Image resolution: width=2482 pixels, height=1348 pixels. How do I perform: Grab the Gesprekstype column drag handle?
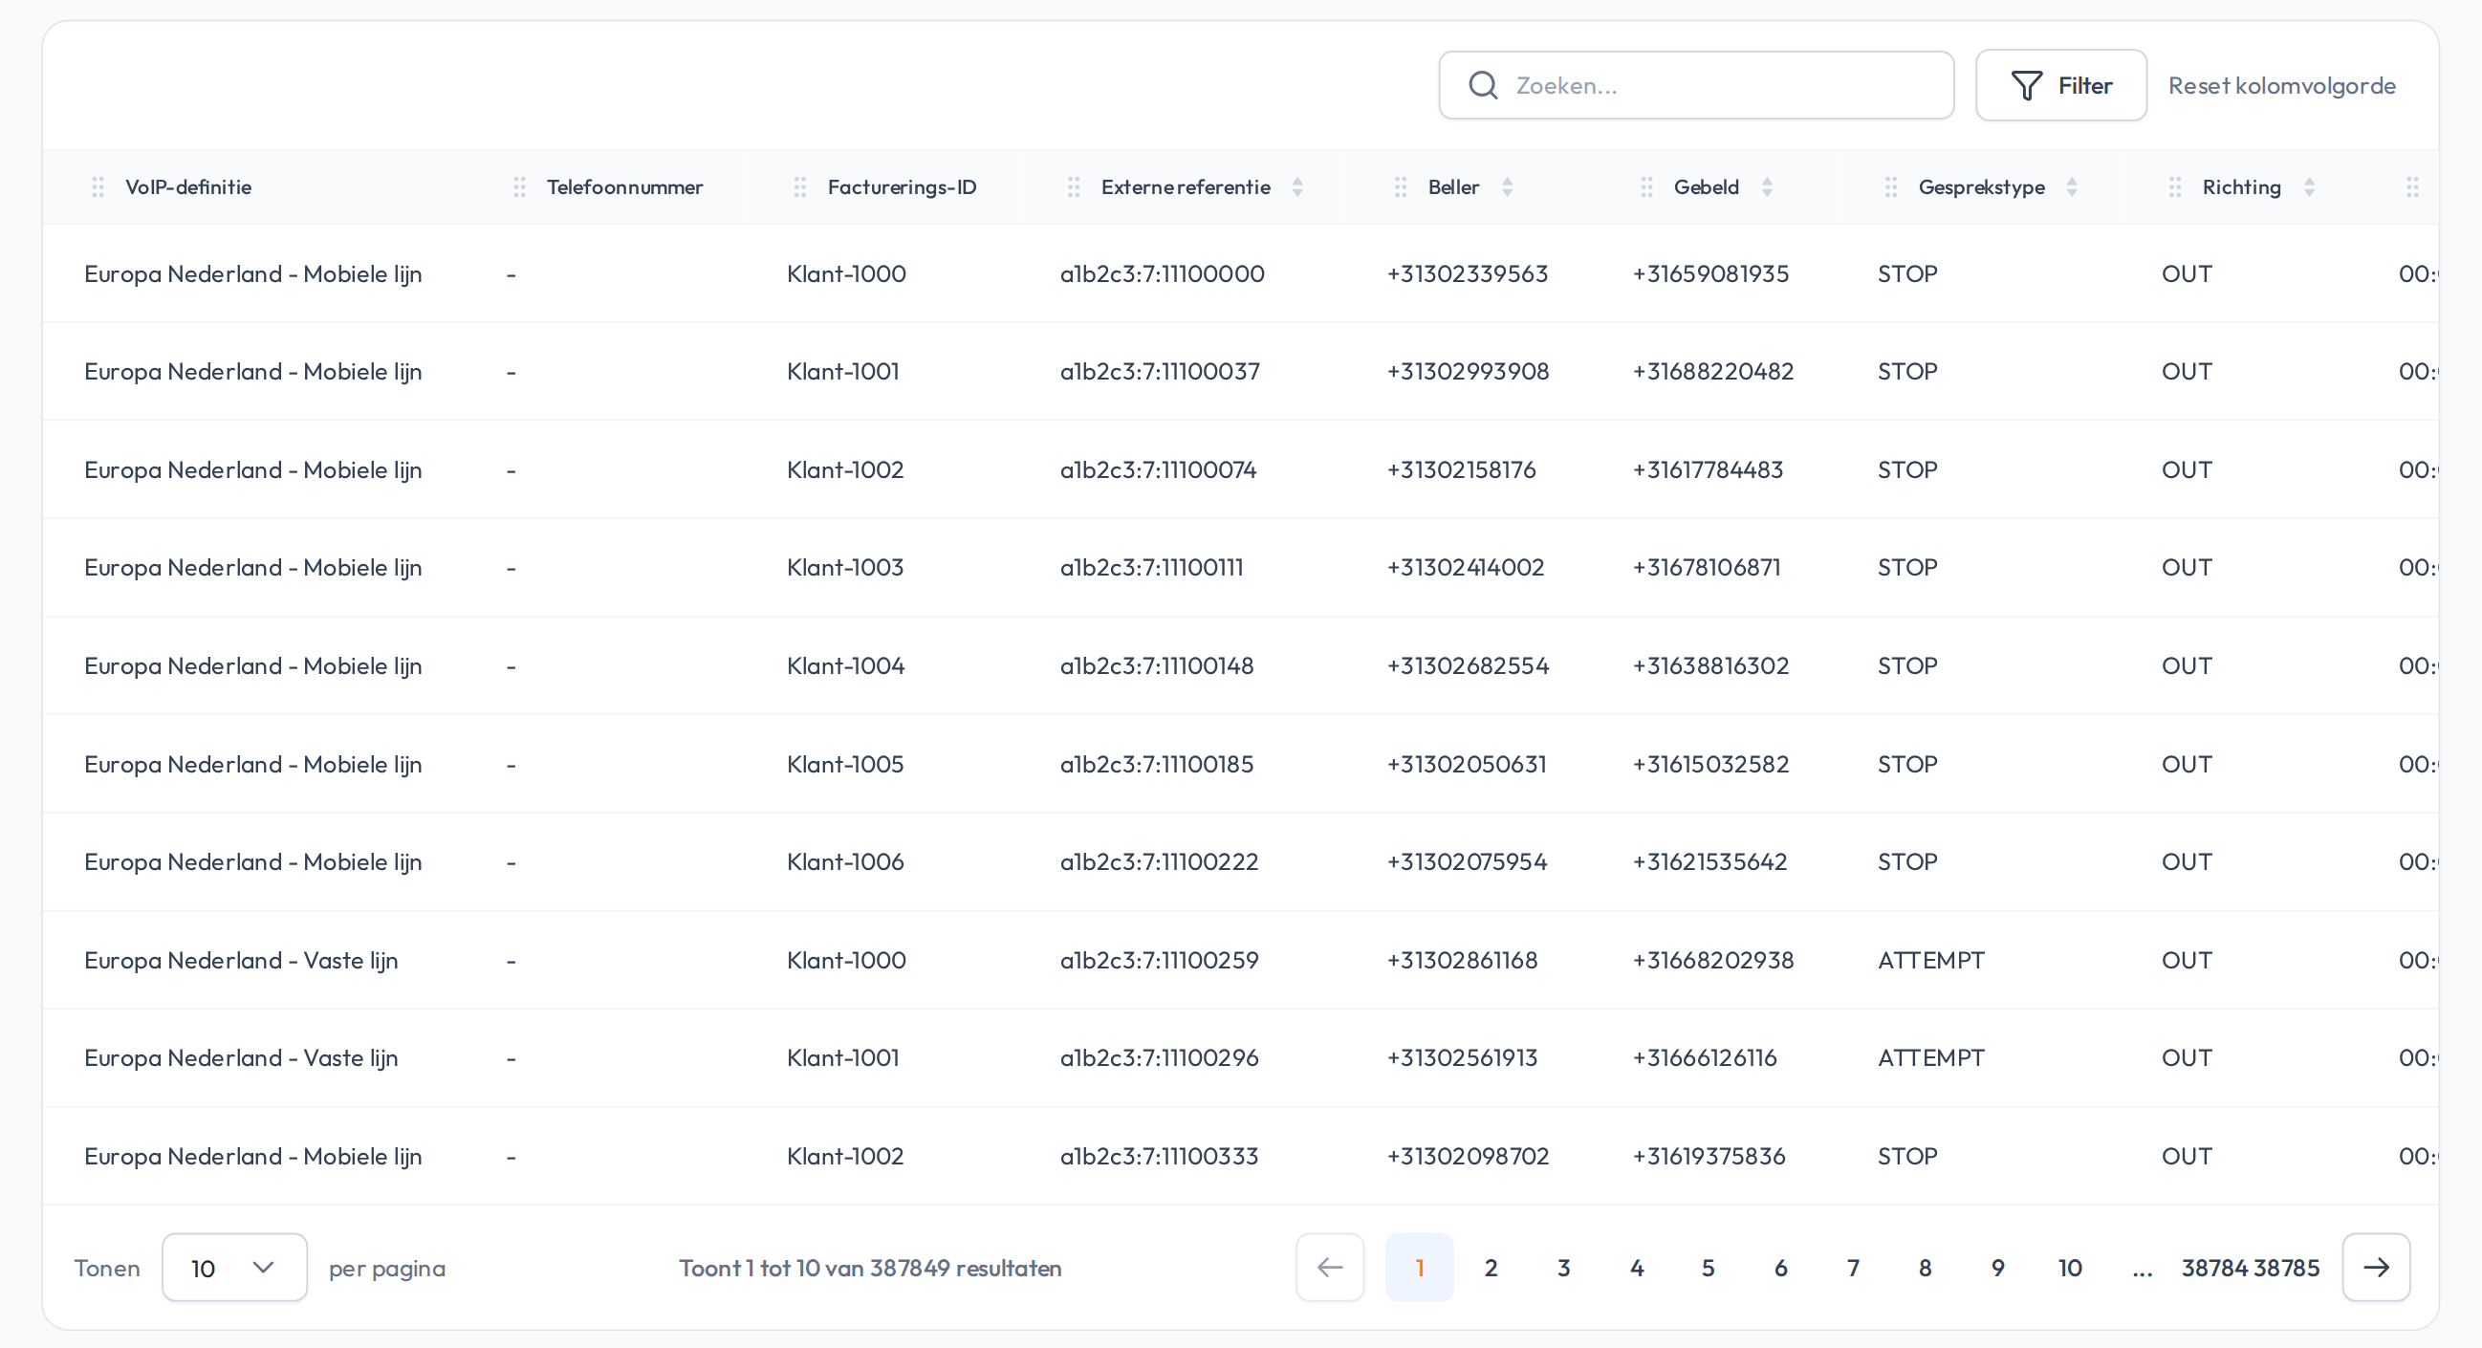pyautogui.click(x=1890, y=187)
